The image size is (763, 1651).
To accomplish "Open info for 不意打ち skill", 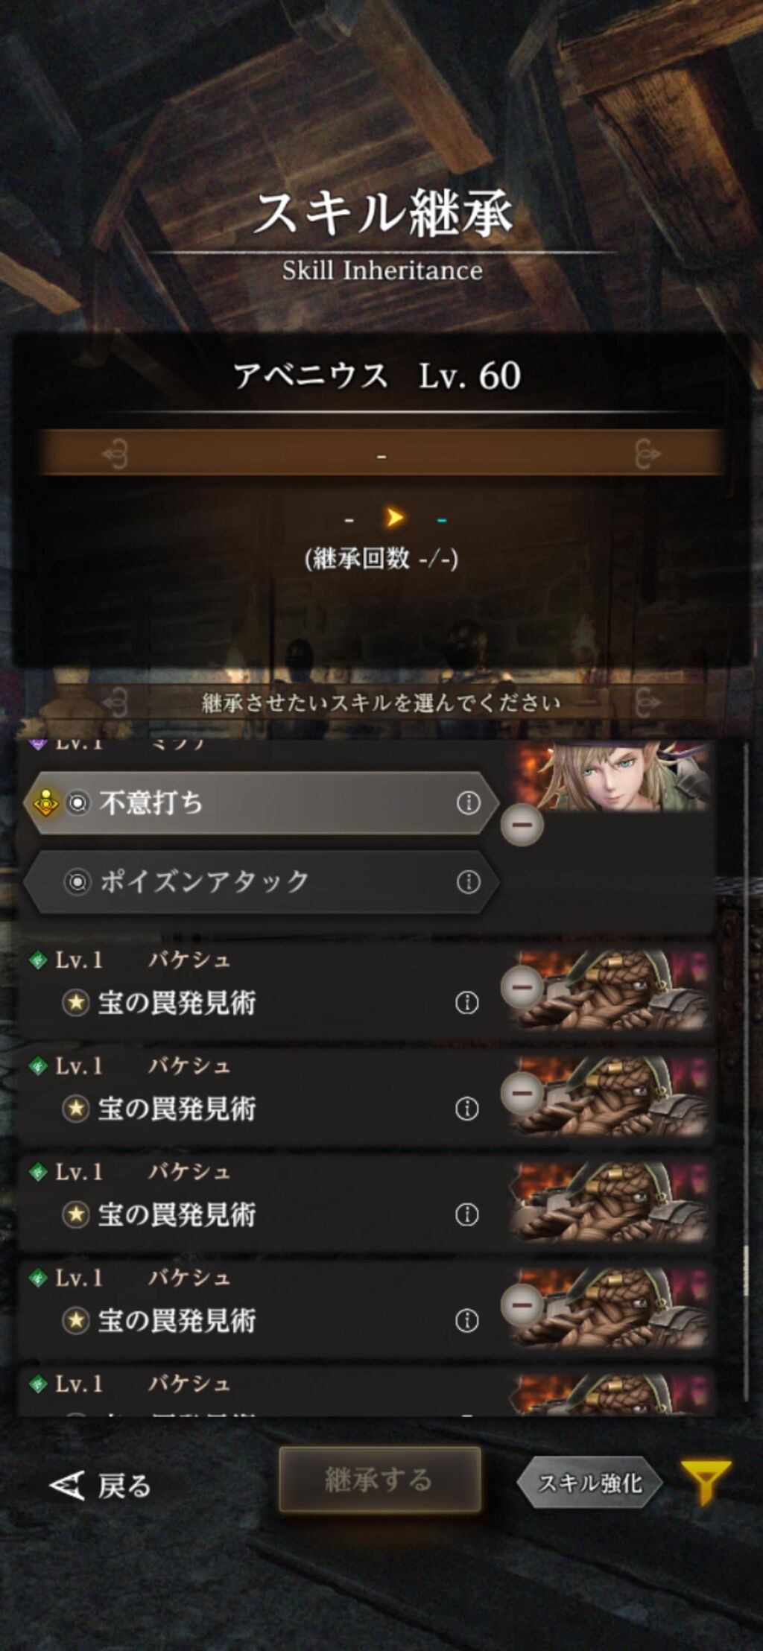I will click(x=468, y=802).
